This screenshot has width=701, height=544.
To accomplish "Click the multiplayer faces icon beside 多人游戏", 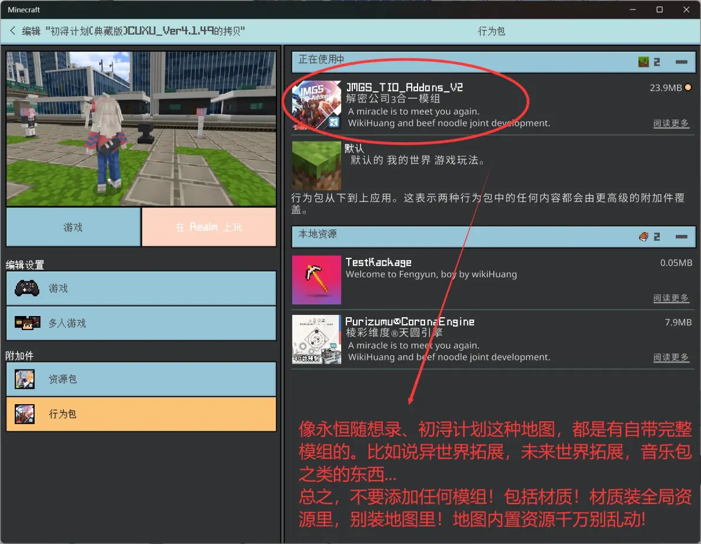I will point(27,323).
